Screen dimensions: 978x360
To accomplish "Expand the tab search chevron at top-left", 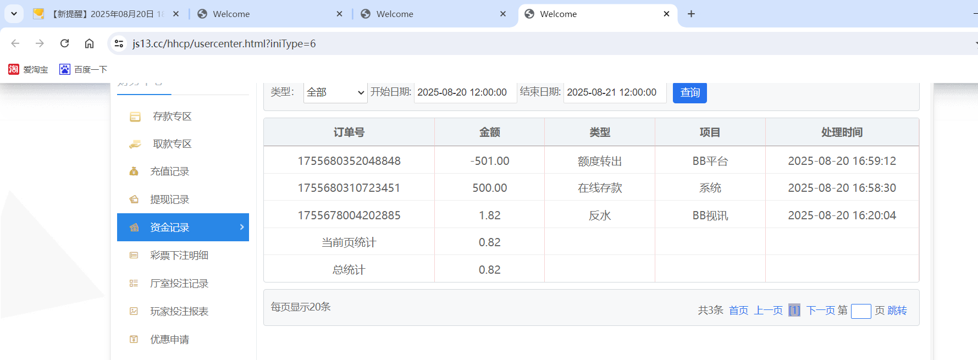I will coord(14,14).
